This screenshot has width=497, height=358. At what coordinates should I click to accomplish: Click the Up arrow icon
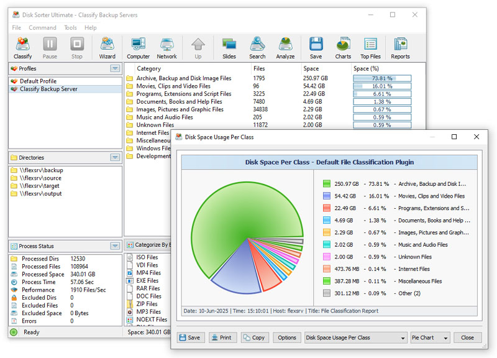[198, 44]
